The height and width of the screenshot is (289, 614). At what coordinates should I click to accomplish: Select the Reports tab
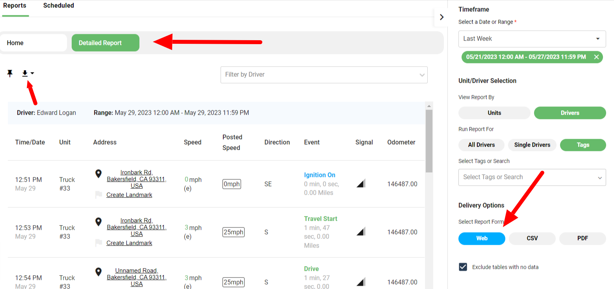pos(15,6)
